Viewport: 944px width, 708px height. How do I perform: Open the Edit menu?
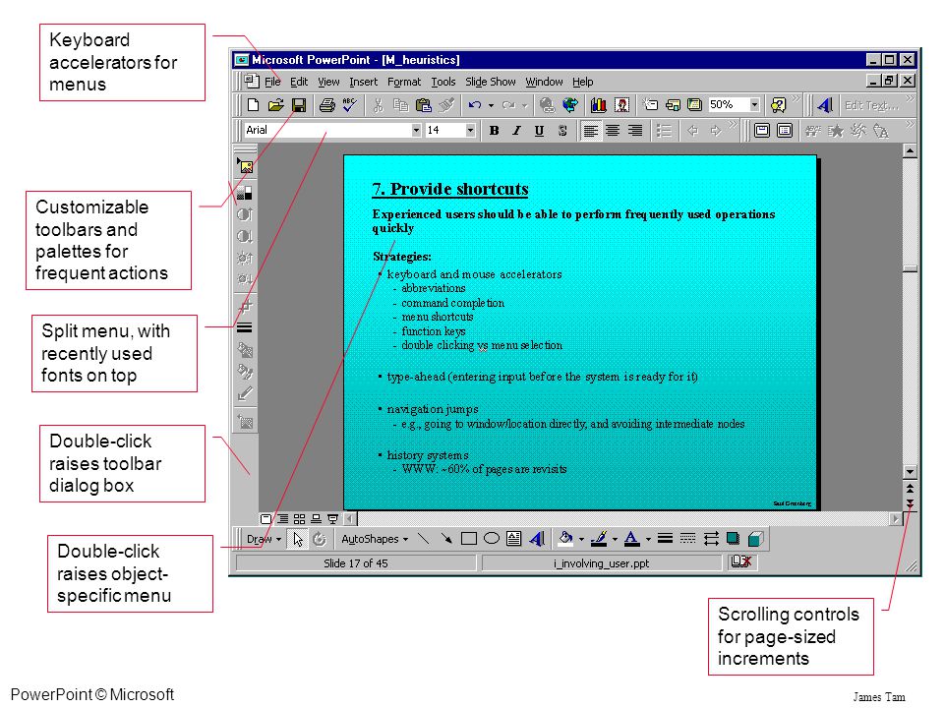point(299,82)
